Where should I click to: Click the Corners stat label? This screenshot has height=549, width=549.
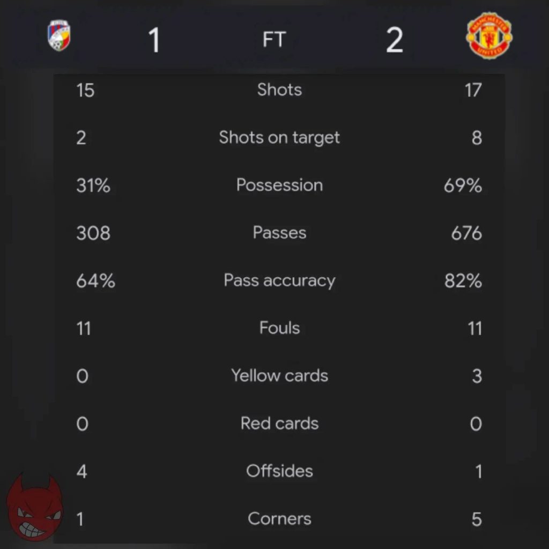(x=279, y=518)
